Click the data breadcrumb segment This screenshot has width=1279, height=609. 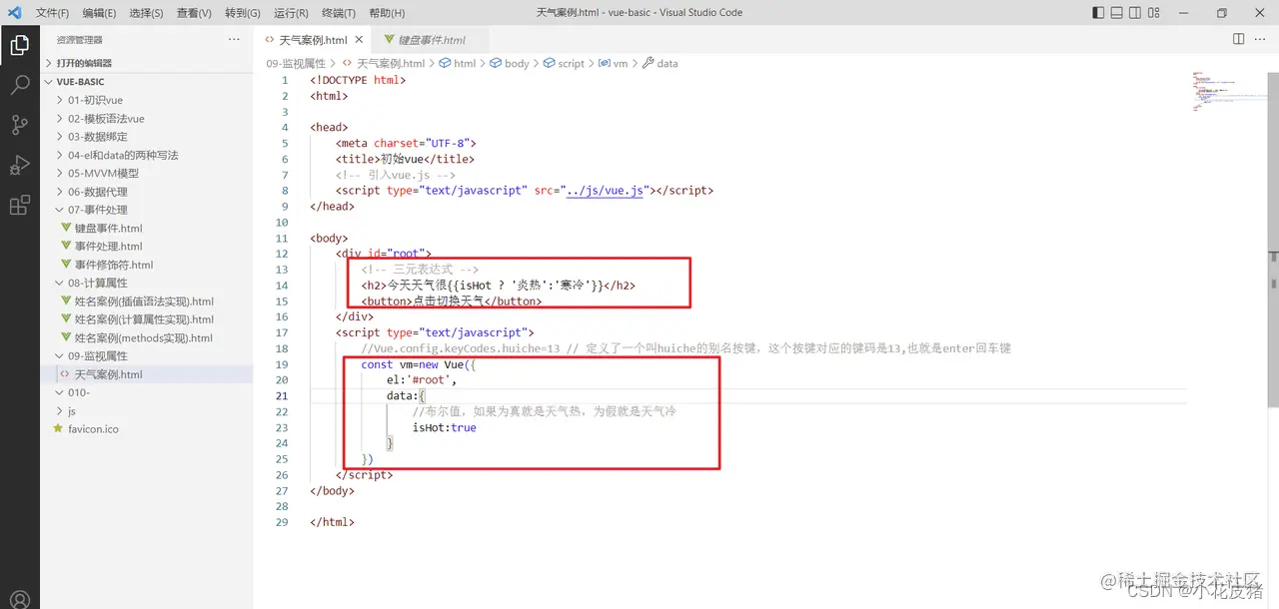659,63
